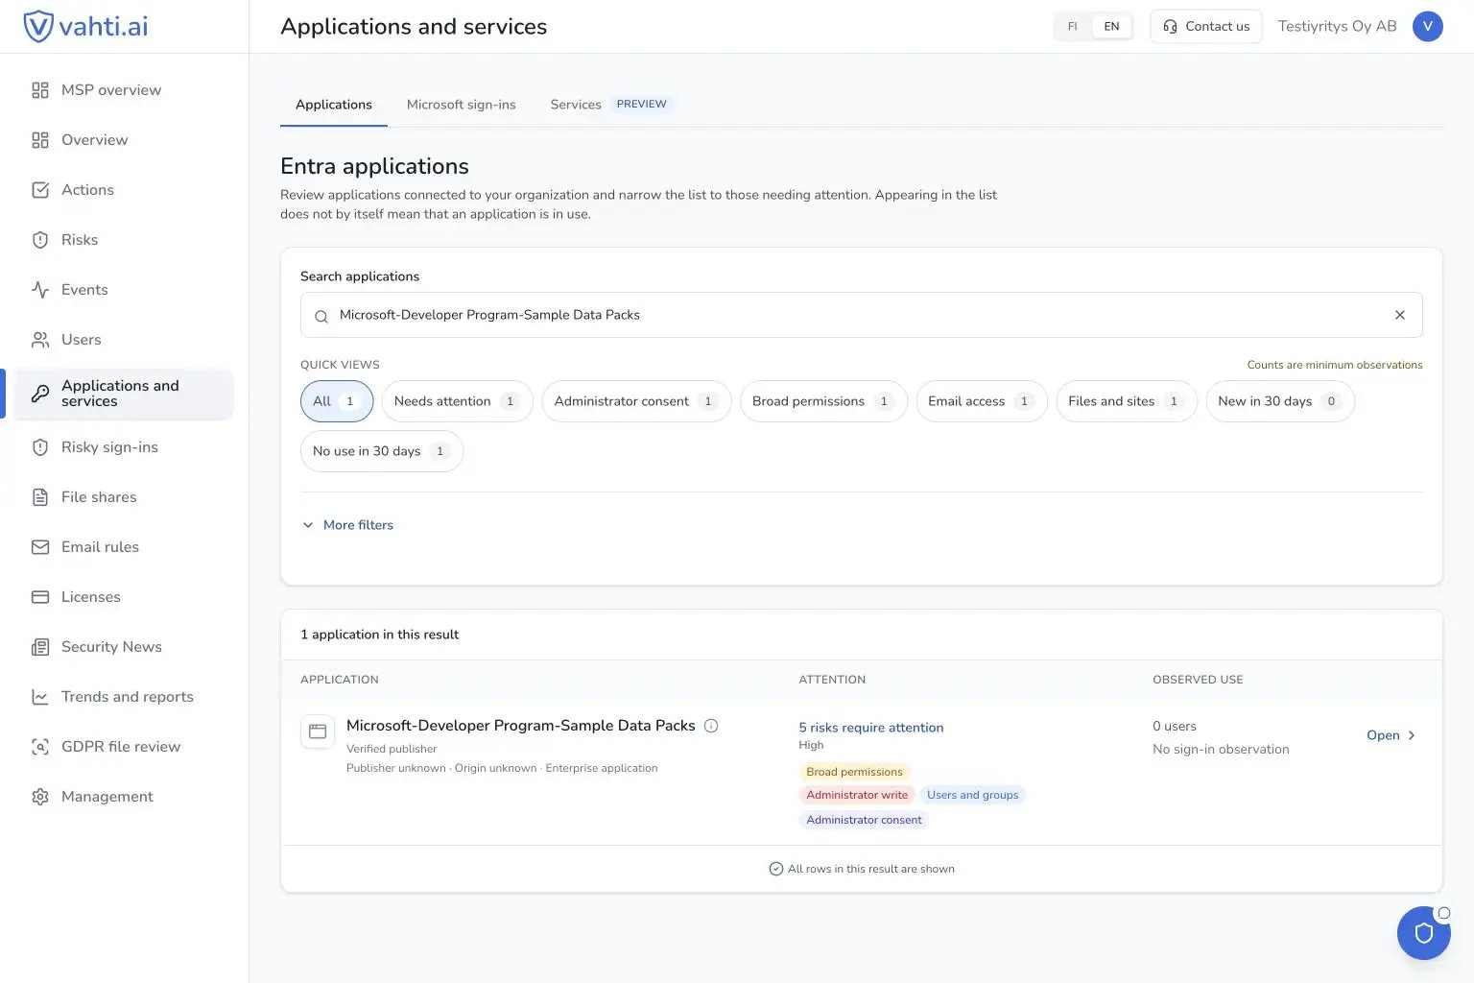1474x983 pixels.
Task: Click 'Counts are minimum observations' note
Action: coord(1335,365)
